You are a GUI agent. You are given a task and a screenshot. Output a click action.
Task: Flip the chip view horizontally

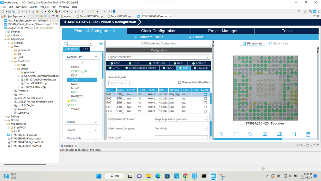tap(294, 134)
